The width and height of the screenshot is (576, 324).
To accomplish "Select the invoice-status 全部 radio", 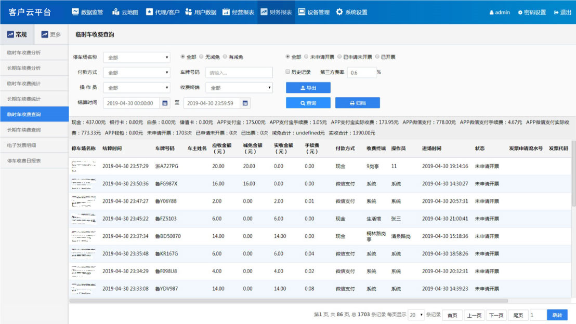I will coord(287,57).
